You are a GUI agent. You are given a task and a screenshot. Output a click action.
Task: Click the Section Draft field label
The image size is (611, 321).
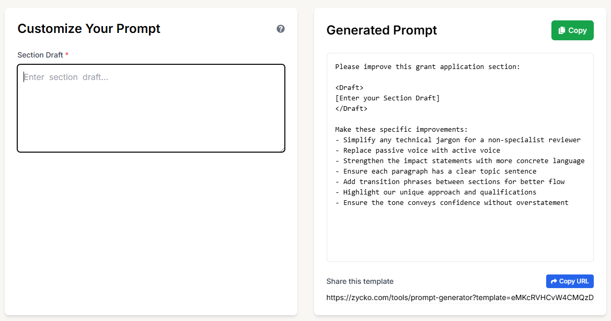click(42, 55)
